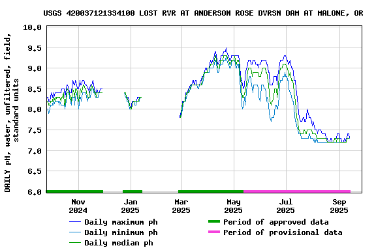Click the green Daily median legend line
Viewport: 376px width, 250px height.
point(75,243)
